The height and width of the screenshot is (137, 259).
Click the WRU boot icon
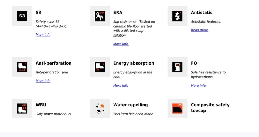point(22,108)
